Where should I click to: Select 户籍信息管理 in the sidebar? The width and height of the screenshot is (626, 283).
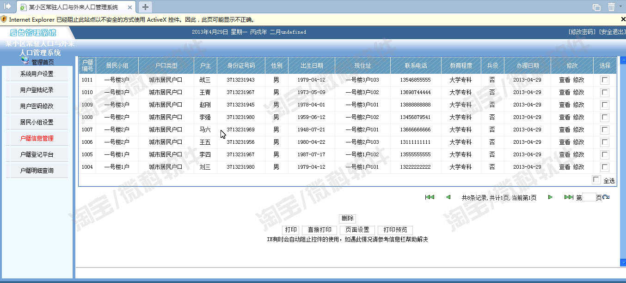tap(37, 138)
